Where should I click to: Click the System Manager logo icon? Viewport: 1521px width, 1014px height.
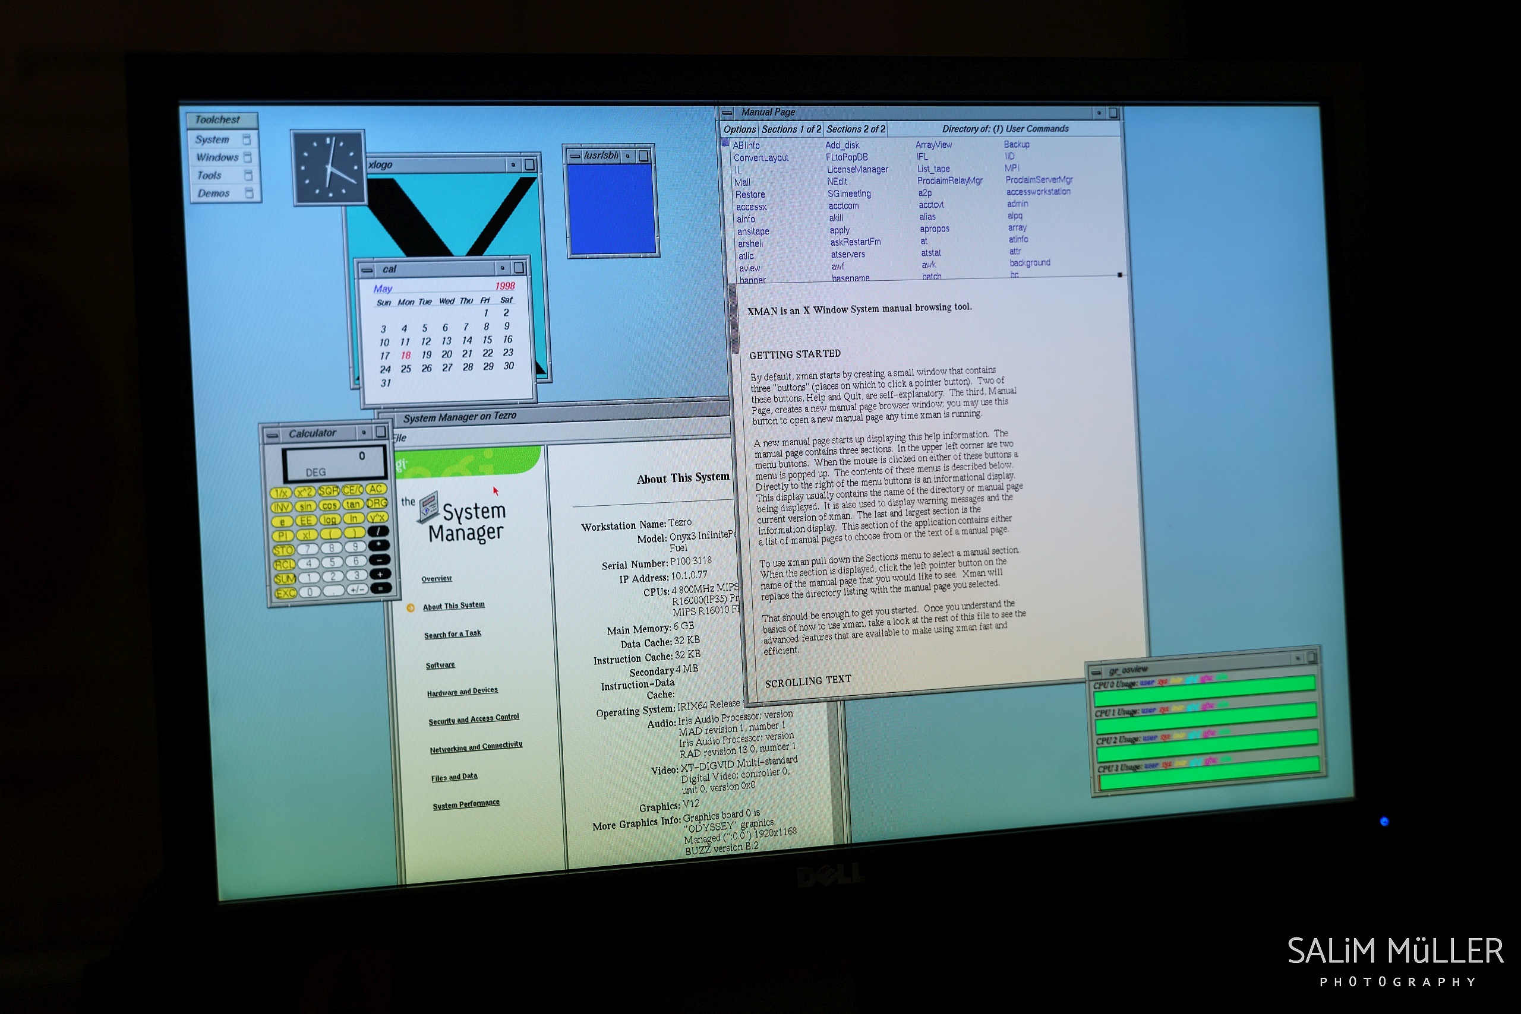click(428, 506)
